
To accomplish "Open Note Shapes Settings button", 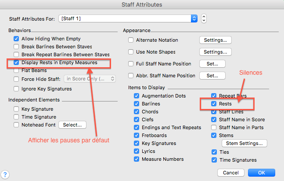I will (215, 52).
